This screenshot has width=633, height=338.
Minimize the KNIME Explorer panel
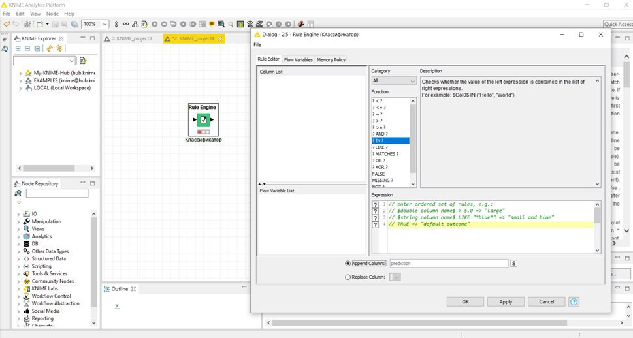[83, 38]
